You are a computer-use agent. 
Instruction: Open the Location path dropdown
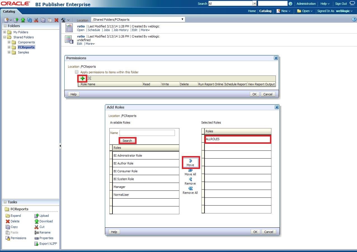click(182, 19)
